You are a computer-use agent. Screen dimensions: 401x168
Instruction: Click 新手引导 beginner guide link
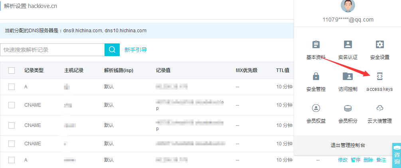[x=136, y=50]
